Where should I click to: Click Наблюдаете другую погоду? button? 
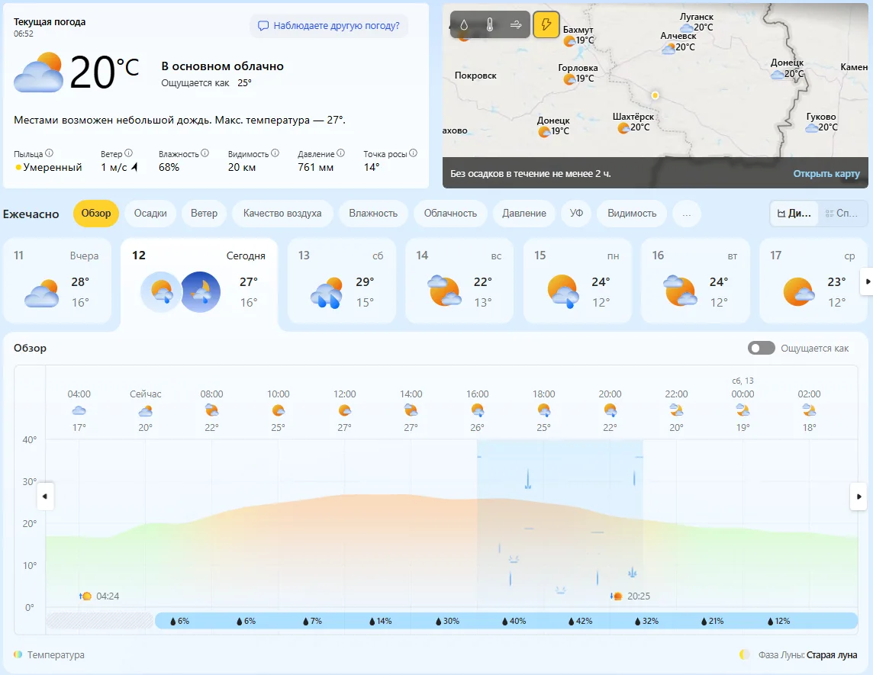329,26
